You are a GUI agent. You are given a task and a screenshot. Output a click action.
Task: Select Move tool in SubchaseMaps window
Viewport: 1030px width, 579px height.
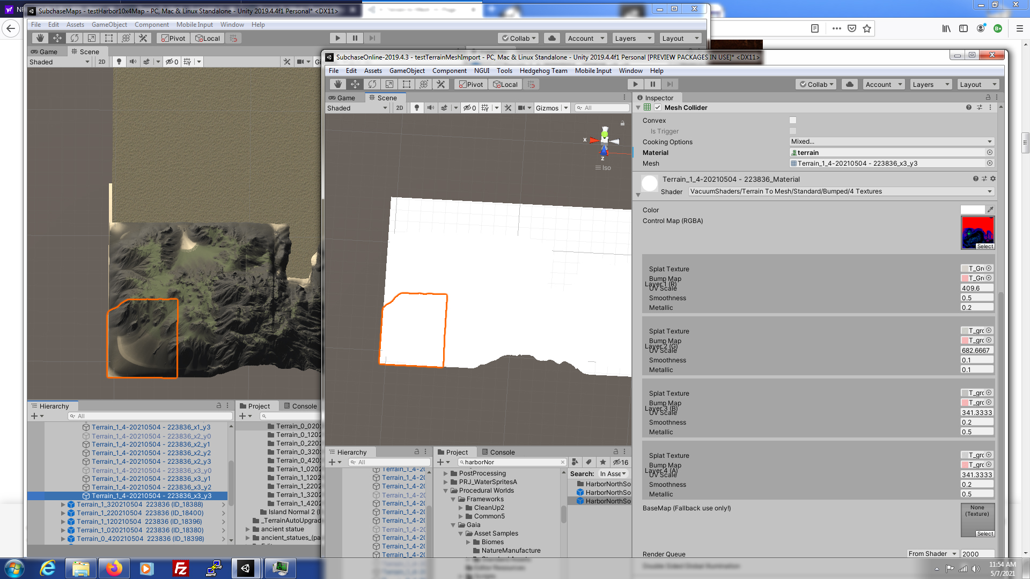[57, 38]
